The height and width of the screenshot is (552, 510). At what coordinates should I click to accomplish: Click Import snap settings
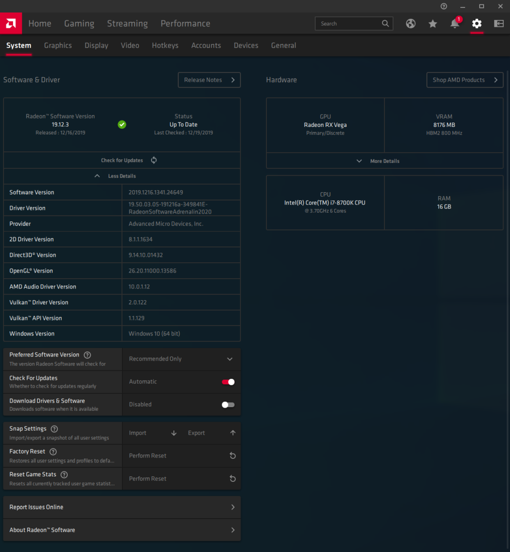152,433
